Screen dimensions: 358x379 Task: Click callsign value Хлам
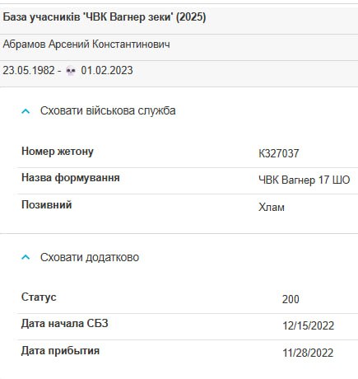[x=272, y=207]
